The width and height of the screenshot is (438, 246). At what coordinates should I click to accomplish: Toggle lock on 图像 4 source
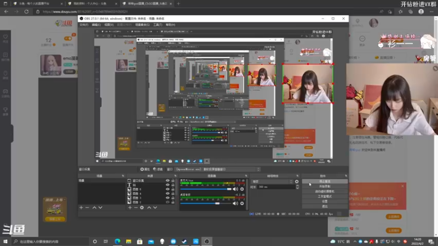[x=173, y=194]
